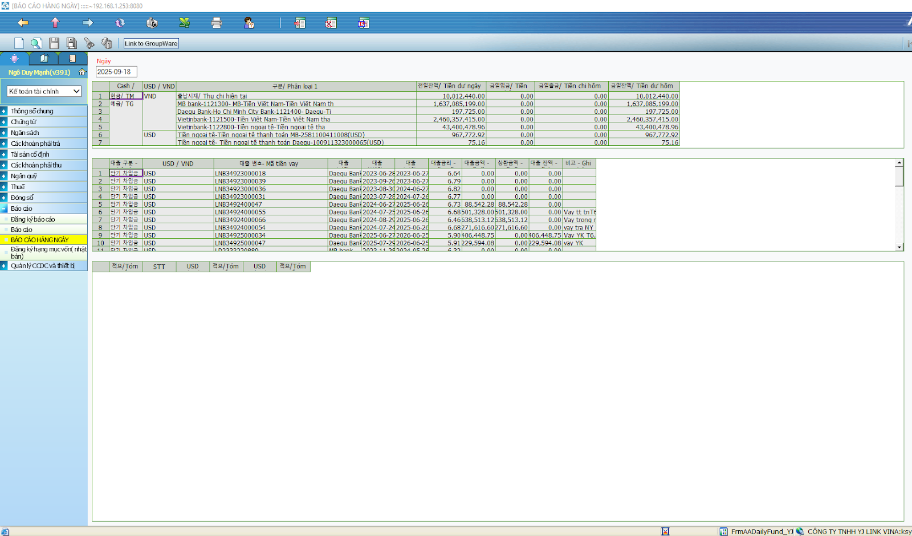Image resolution: width=912 pixels, height=536 pixels.
Task: Switch to the second sidebar tab
Action: click(44, 58)
